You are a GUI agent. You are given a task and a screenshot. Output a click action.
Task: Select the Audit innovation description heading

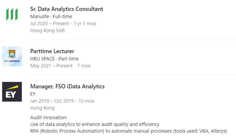pyautogui.click(x=49, y=117)
